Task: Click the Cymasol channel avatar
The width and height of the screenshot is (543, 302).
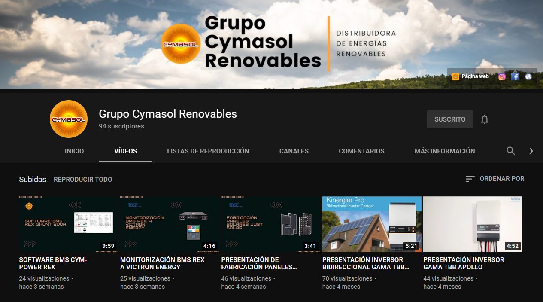Action: point(69,119)
